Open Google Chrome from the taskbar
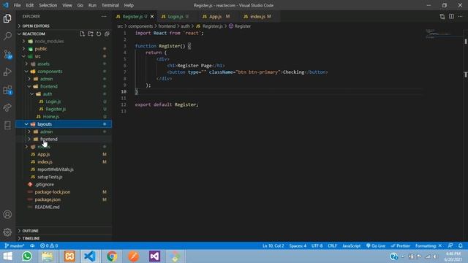Screen dimensions: 468x263 112,256
